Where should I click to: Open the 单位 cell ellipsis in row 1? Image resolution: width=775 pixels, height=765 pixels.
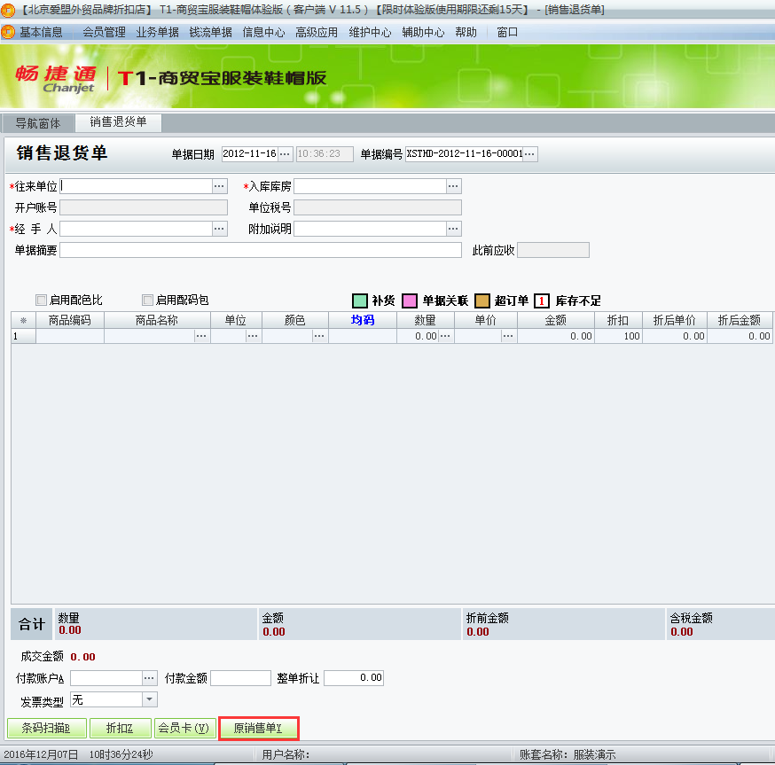click(253, 336)
